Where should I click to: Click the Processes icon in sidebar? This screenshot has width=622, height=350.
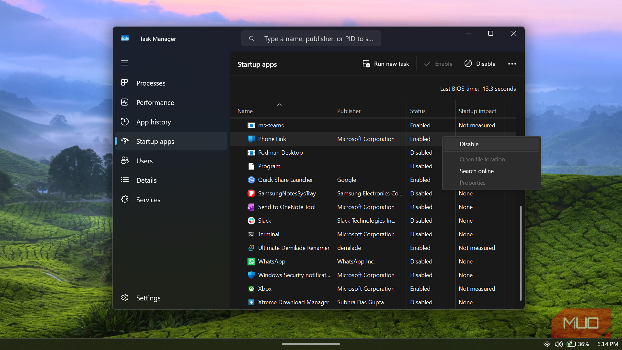[124, 83]
